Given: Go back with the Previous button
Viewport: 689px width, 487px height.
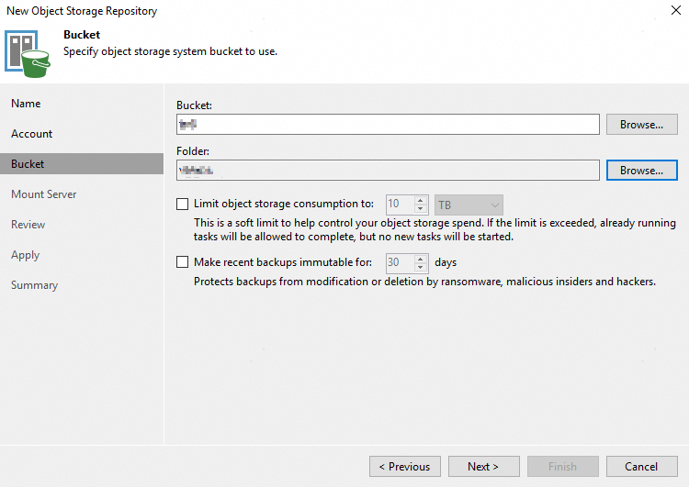Looking at the screenshot, I should point(404,467).
